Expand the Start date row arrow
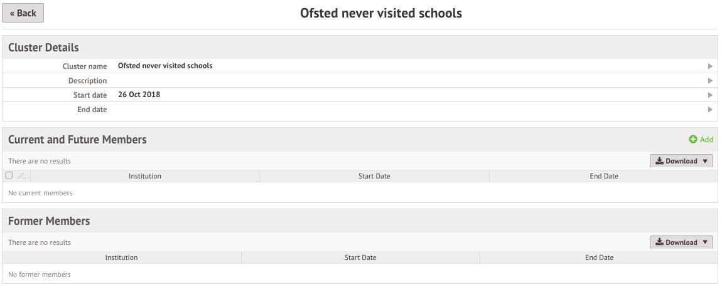This screenshot has height=290, width=722. [711, 95]
